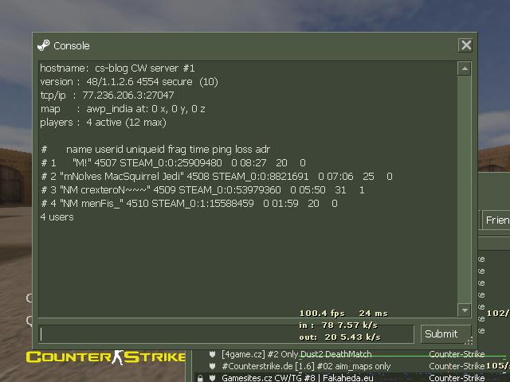Switch to the Friends tab
The image size is (510, 382).
496,220
